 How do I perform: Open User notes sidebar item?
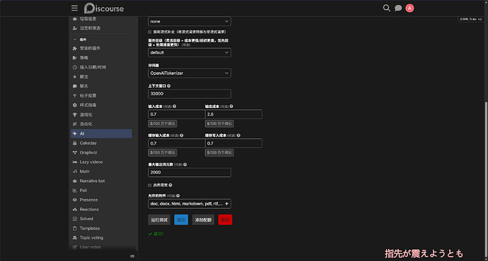[x=101, y=248]
